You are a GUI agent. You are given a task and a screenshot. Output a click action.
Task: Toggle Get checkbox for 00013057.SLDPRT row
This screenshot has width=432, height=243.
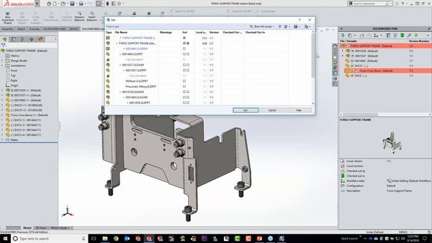click(x=184, y=70)
